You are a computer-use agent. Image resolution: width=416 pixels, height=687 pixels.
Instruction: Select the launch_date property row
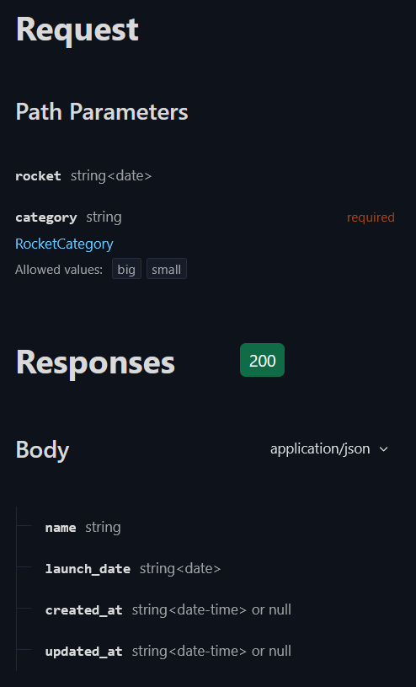pos(205,569)
